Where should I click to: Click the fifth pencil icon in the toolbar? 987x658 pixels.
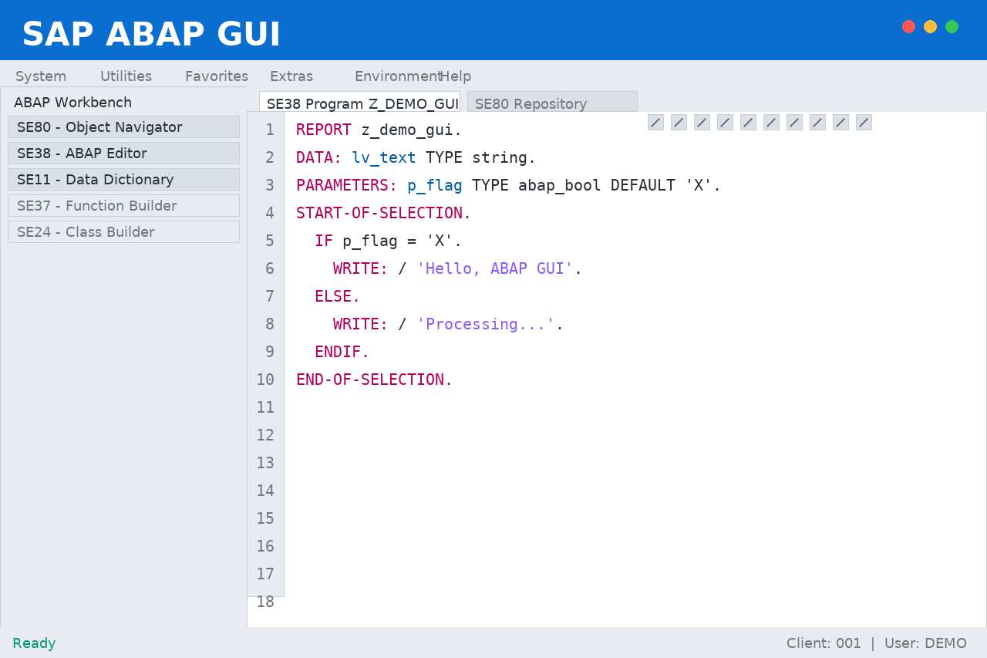tap(748, 123)
